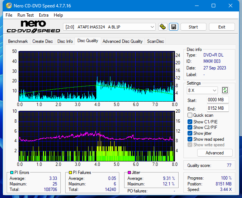Screen dimensions: 242x198
Task: Close the Nero CD-DVD Speed window
Action: [231, 6]
